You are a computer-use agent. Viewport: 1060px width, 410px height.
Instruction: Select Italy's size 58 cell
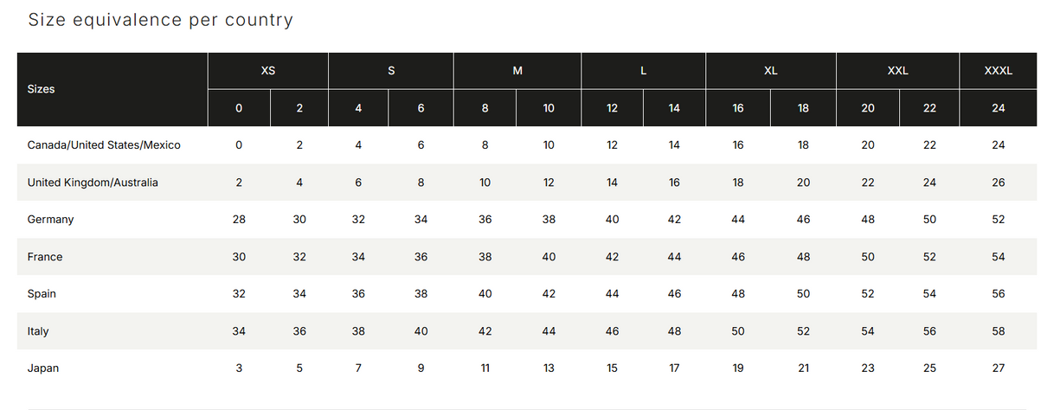pyautogui.click(x=999, y=331)
